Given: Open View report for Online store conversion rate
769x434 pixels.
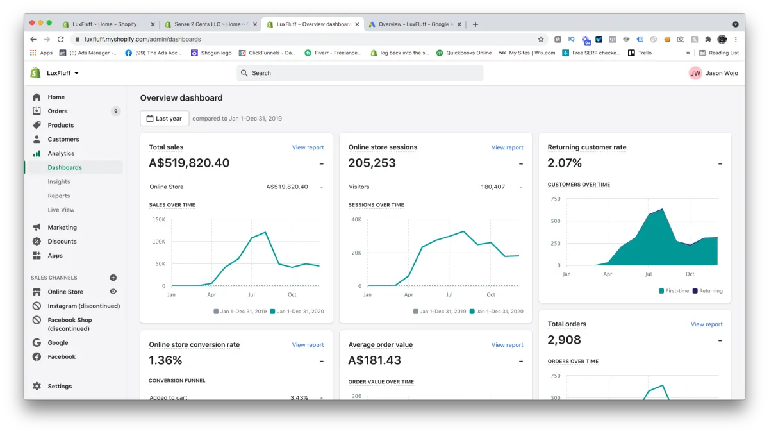Looking at the screenshot, I should [308, 345].
